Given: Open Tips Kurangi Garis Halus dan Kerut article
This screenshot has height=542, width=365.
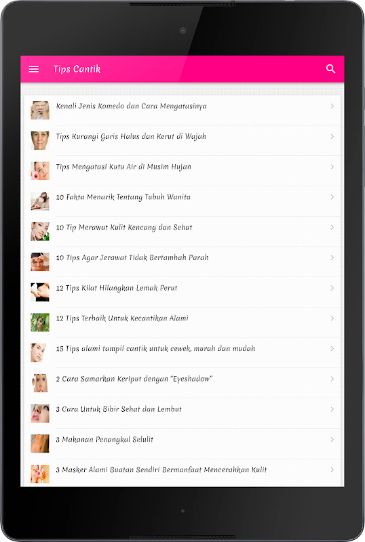Looking at the screenshot, I should pos(182,140).
